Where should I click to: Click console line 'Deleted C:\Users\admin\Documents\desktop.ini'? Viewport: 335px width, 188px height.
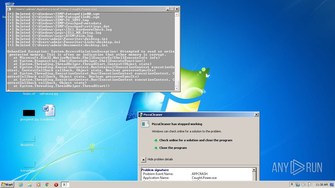coord(57,45)
